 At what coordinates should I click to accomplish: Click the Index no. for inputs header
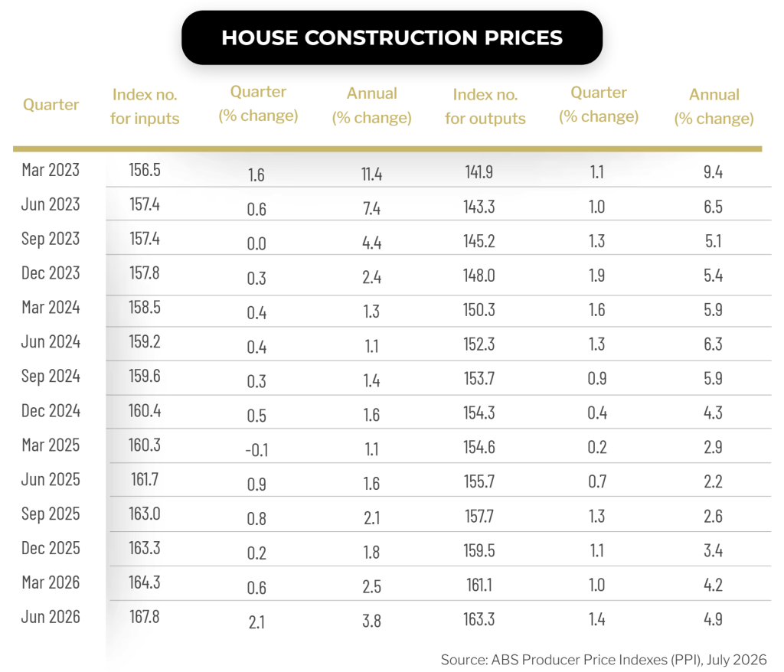[145, 106]
